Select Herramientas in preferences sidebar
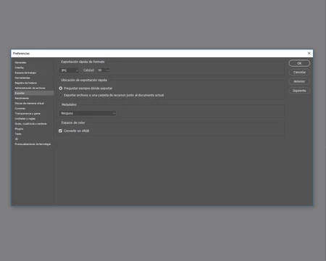Viewport: 326px width, 261px height. tap(22, 78)
